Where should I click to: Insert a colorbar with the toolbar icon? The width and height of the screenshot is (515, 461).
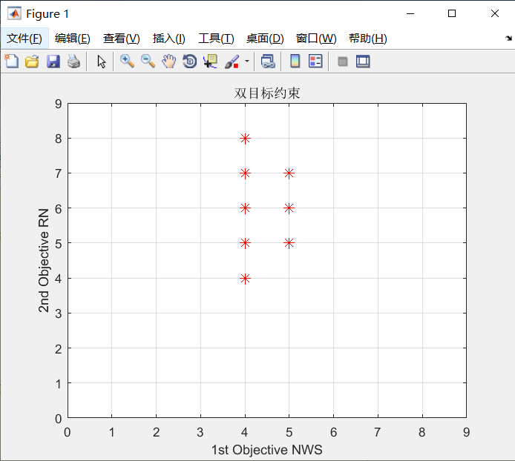[295, 62]
